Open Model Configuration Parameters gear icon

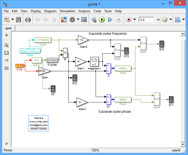[x=72, y=20]
